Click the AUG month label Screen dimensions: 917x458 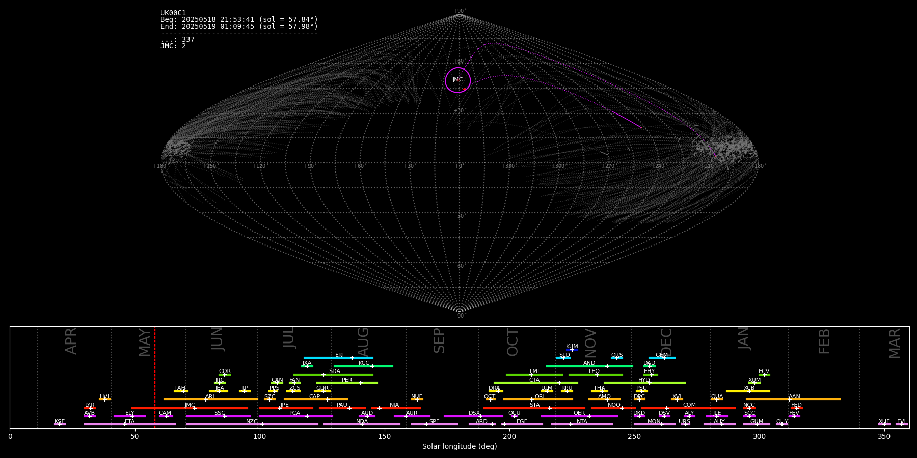(x=363, y=341)
